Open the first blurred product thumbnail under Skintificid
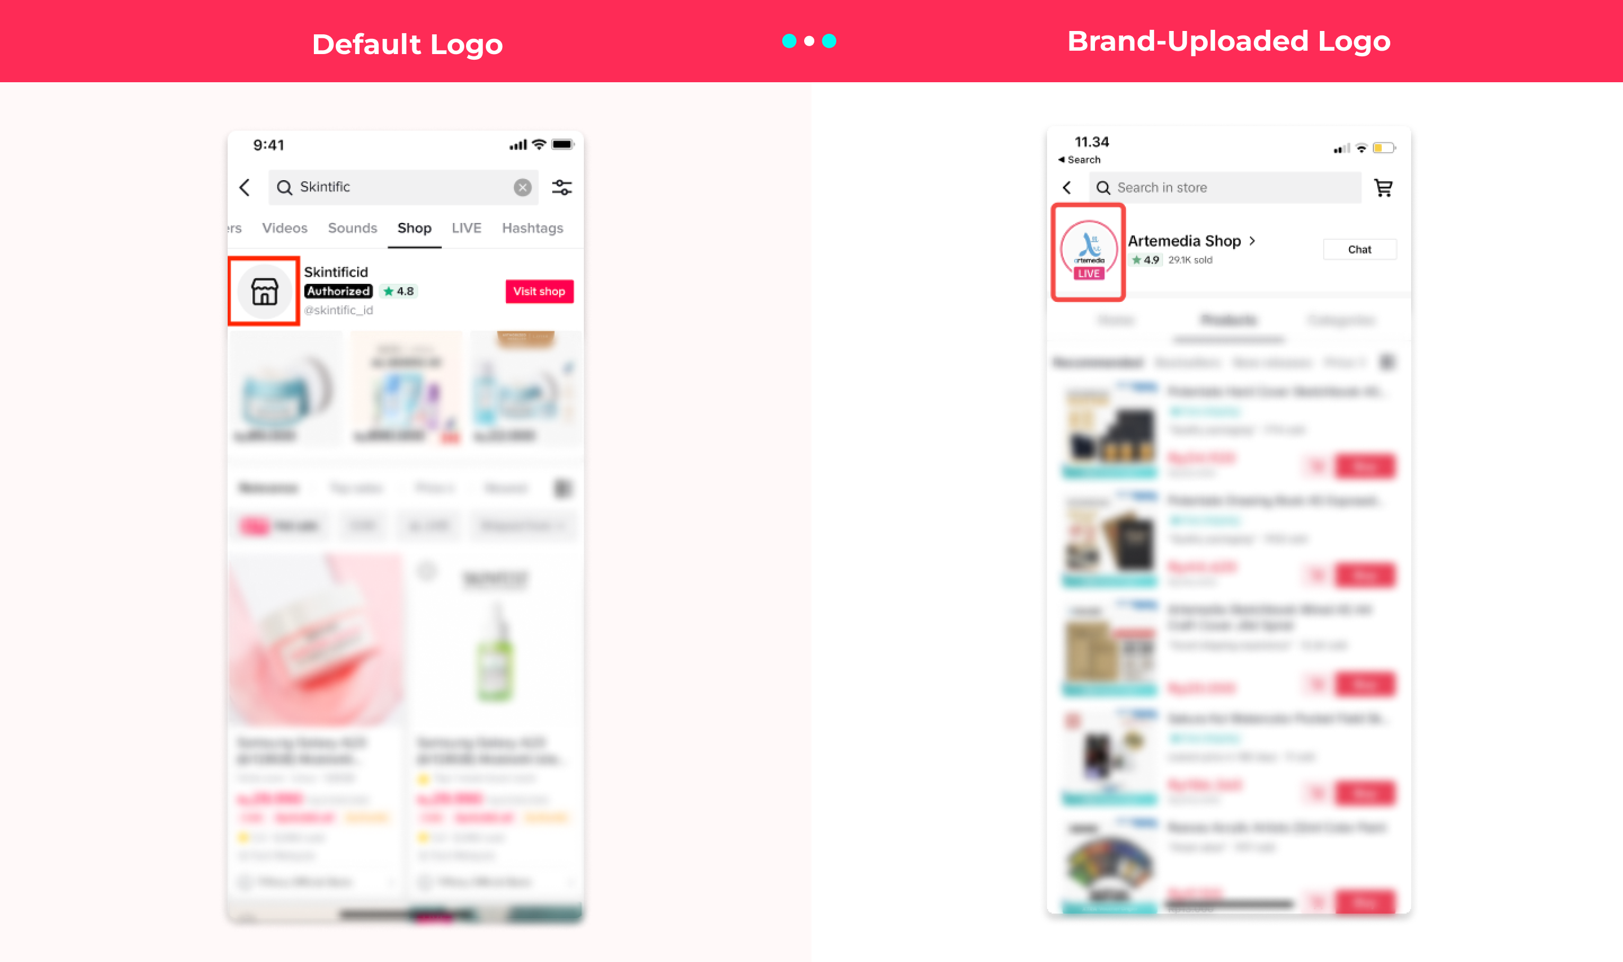 tap(286, 388)
